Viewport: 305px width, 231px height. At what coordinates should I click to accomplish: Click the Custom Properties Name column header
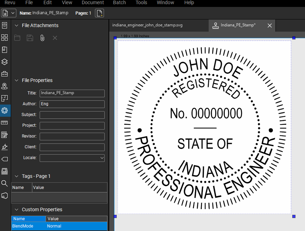29,219
